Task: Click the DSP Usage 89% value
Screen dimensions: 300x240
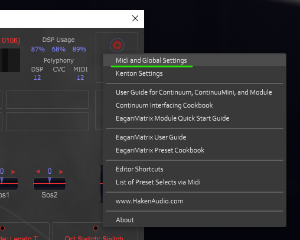Action: pos(79,49)
